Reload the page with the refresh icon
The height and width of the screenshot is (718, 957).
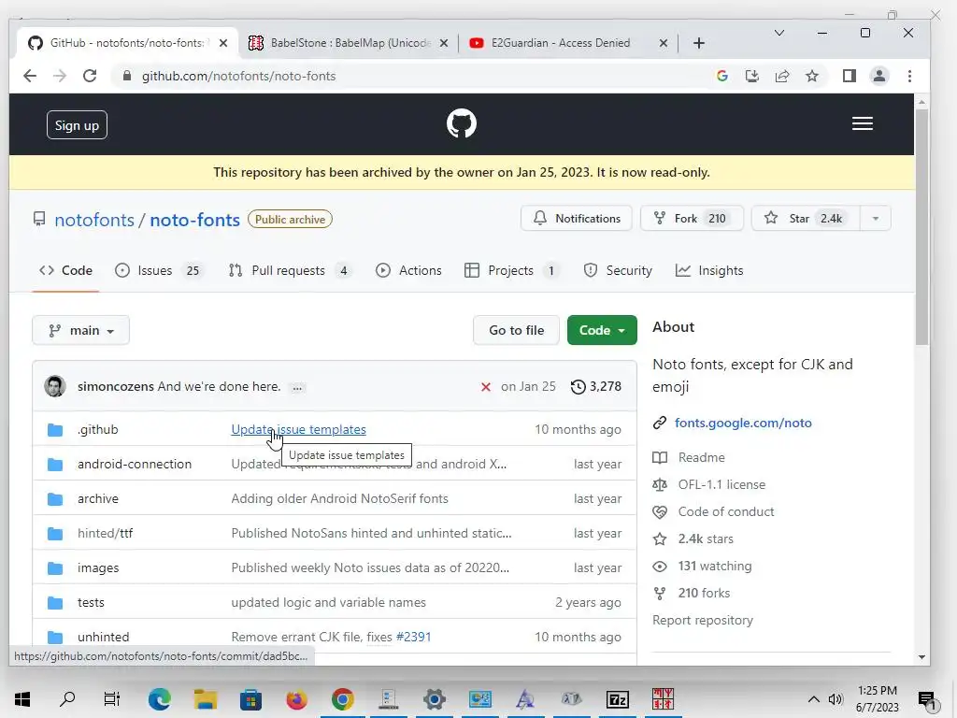(x=90, y=76)
